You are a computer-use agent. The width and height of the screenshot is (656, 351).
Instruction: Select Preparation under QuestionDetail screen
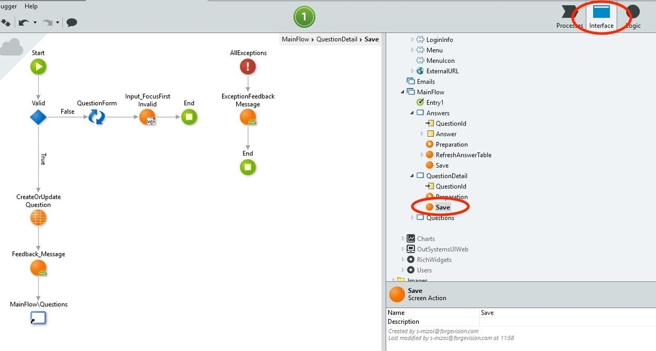[x=452, y=197]
